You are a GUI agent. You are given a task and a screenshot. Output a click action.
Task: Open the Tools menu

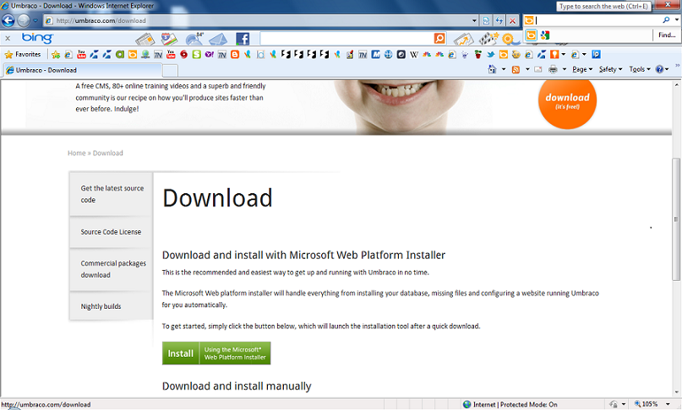click(x=640, y=69)
